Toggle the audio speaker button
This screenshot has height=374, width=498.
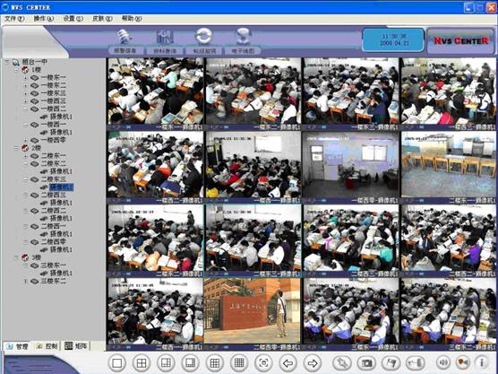443,362
